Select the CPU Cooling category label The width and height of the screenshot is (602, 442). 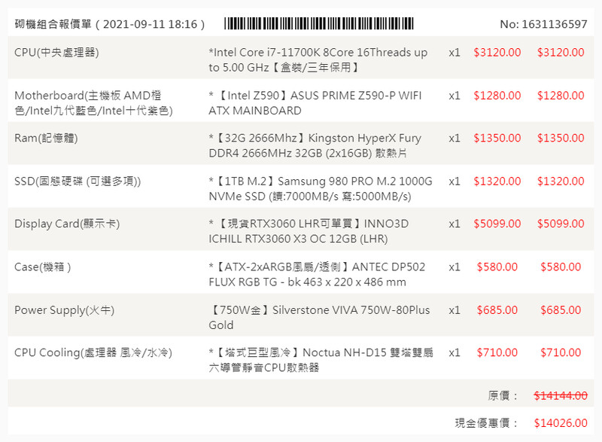click(93, 352)
